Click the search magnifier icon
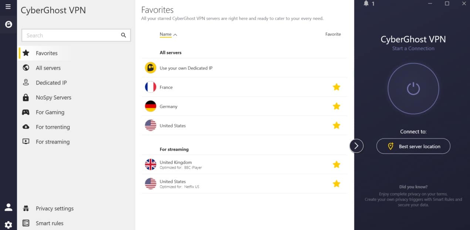 [x=124, y=35]
